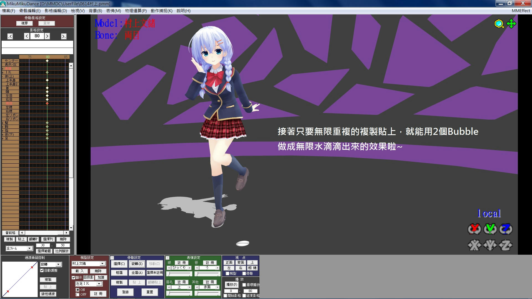Click the grey X-axis move icon
532x299 pixels.
coord(474,245)
